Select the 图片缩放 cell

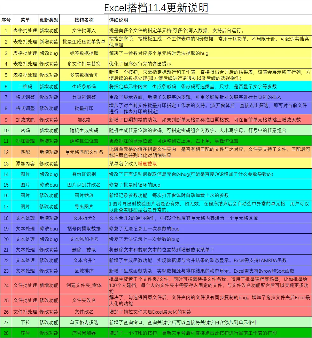[84, 195]
